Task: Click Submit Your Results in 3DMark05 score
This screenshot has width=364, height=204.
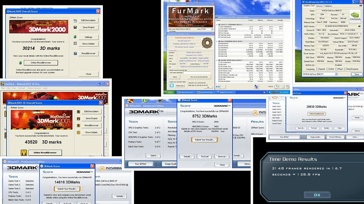Action: (x=67, y=189)
